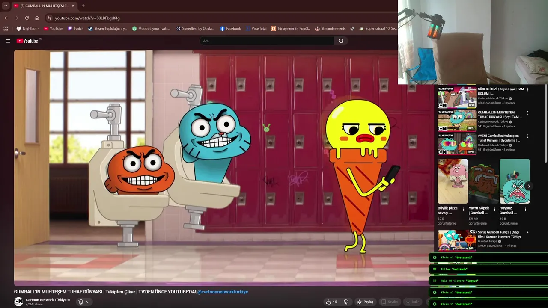Image resolution: width=548 pixels, height=308 pixels.
Task: Open the Yavru Köpek Gumball short
Action: pos(483,181)
